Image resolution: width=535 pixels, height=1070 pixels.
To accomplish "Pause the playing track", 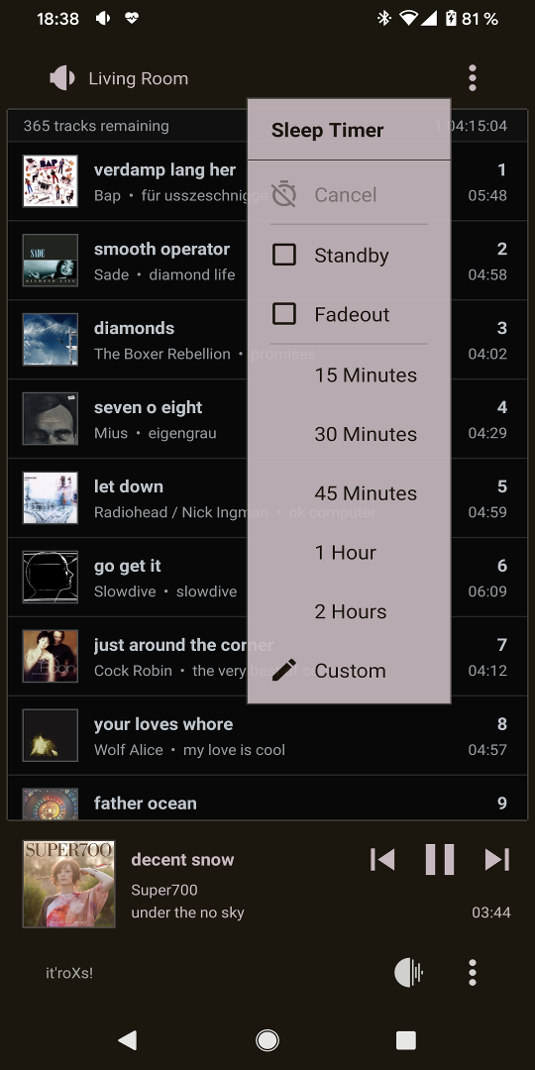I will point(440,859).
